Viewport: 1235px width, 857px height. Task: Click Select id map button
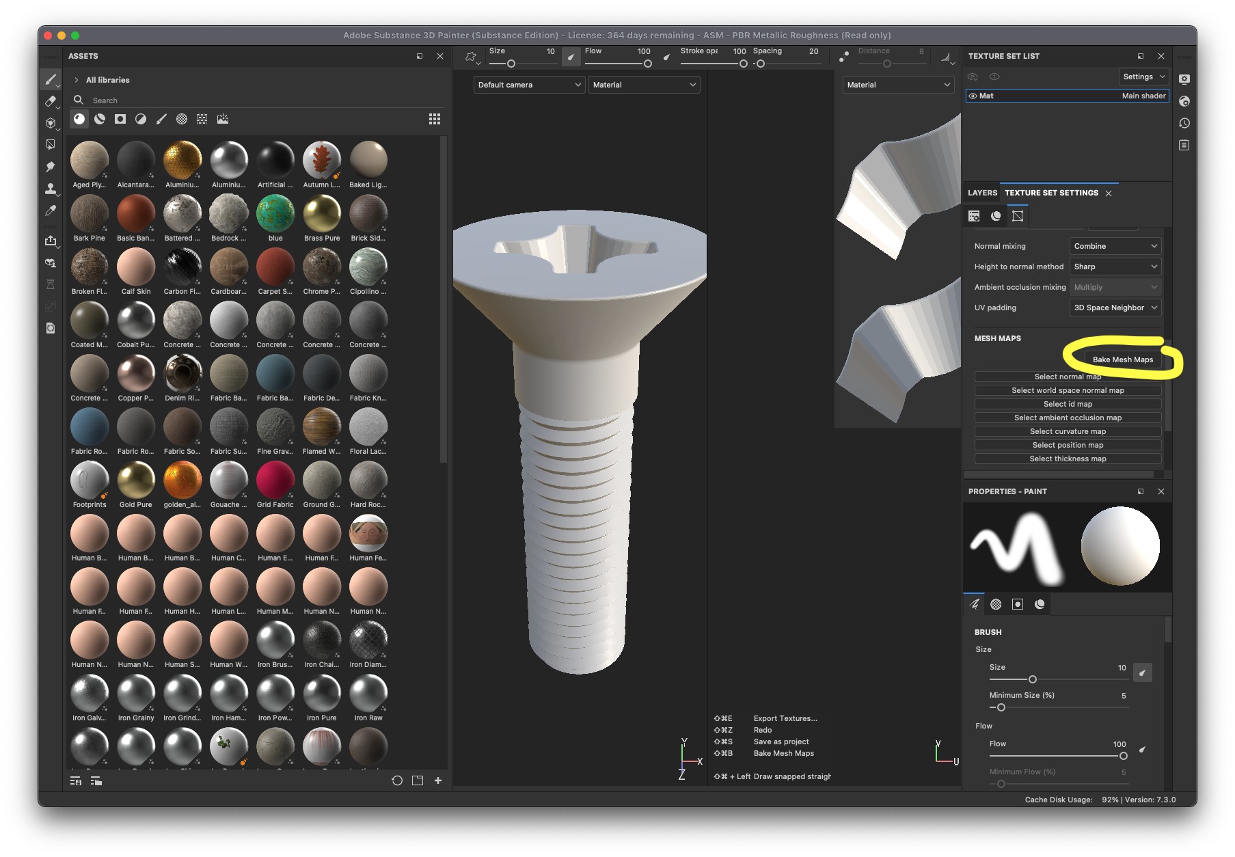(x=1068, y=404)
